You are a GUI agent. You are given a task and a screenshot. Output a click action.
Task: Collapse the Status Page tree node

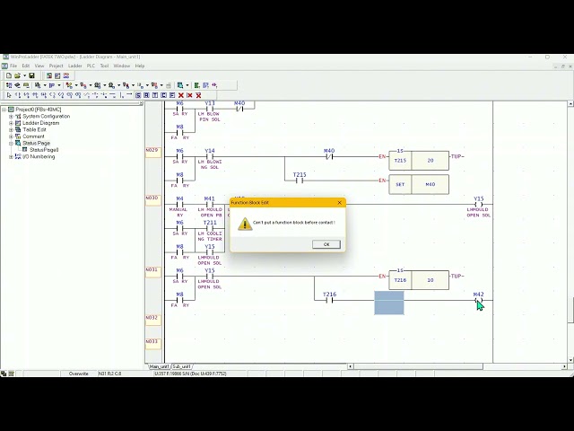point(11,144)
